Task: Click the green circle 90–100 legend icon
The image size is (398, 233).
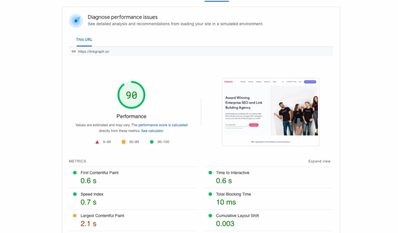Action: [152, 142]
